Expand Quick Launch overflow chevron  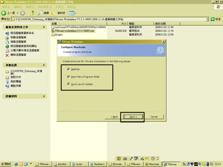tap(31, 164)
